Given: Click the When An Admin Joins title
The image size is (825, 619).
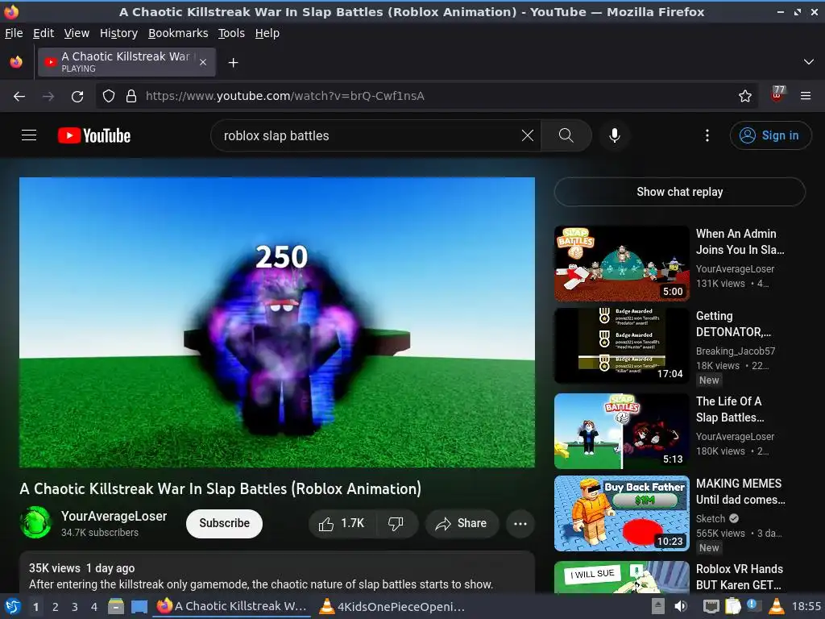Looking at the screenshot, I should click(x=740, y=242).
